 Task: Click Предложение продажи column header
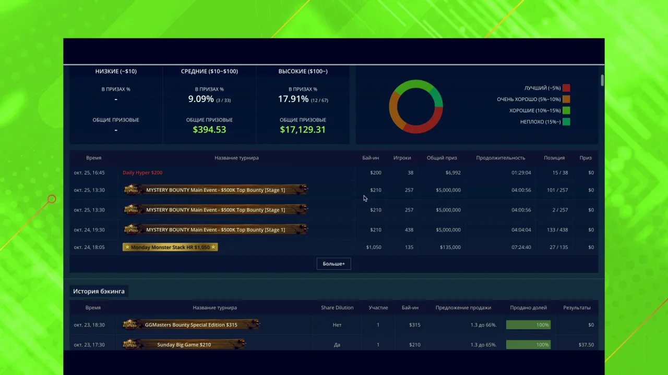click(x=463, y=307)
